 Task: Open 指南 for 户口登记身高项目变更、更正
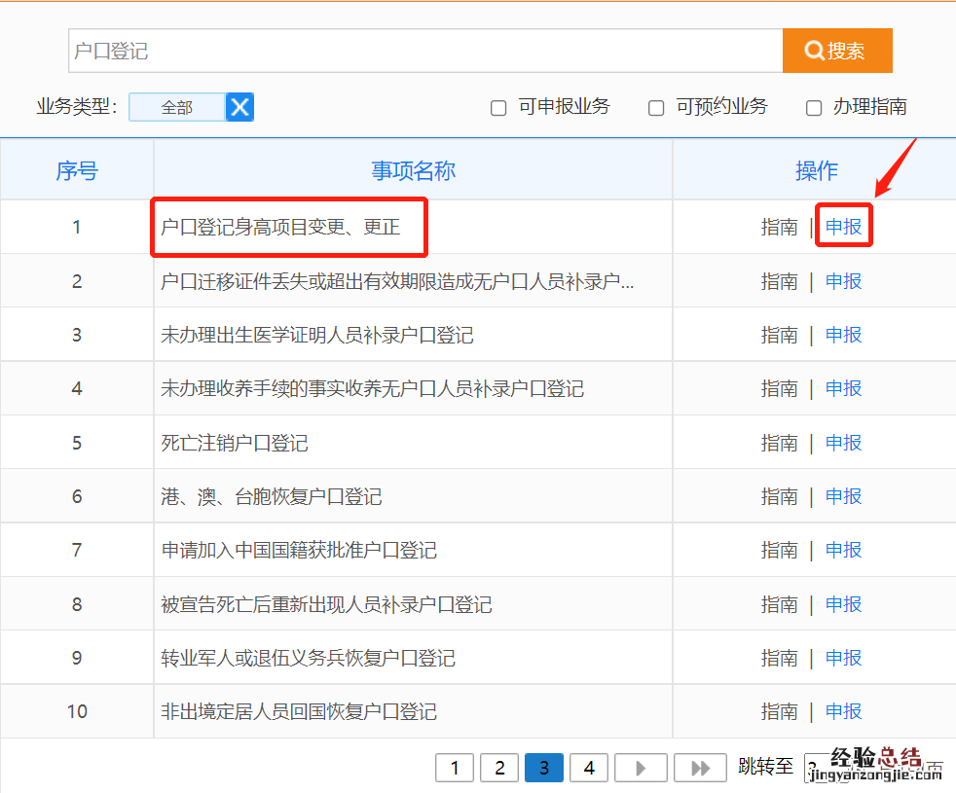[x=779, y=227]
